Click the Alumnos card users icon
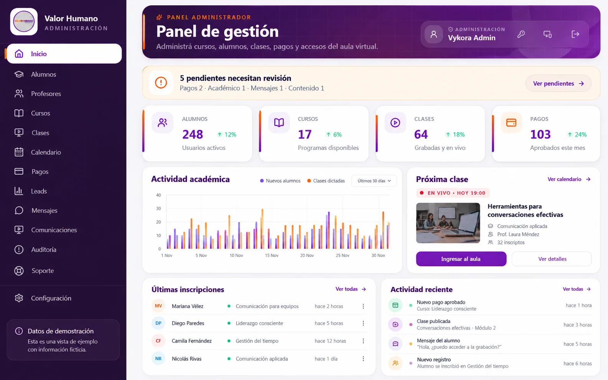Screen dimensions: 608x380 [163, 123]
